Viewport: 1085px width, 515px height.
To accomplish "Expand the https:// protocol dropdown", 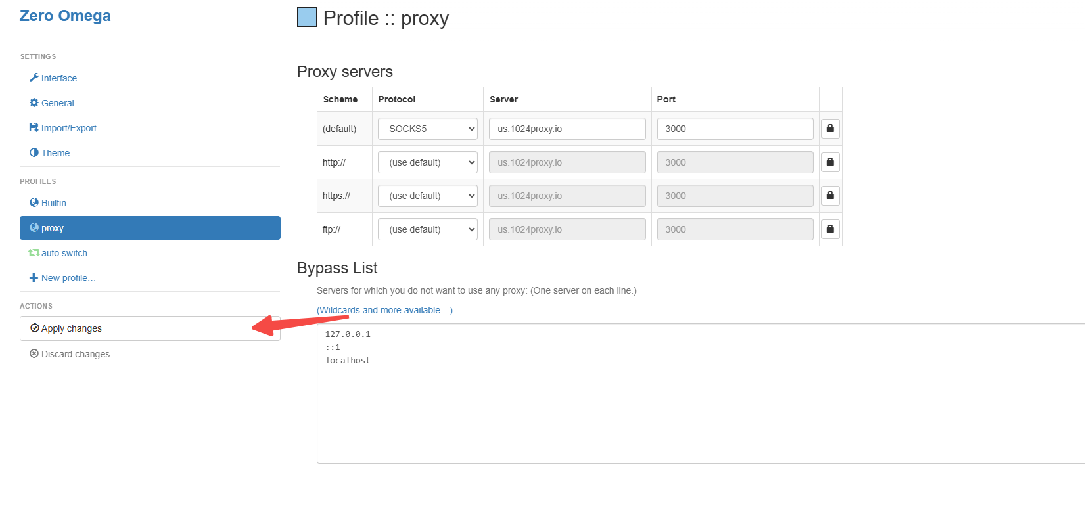I will pos(427,196).
